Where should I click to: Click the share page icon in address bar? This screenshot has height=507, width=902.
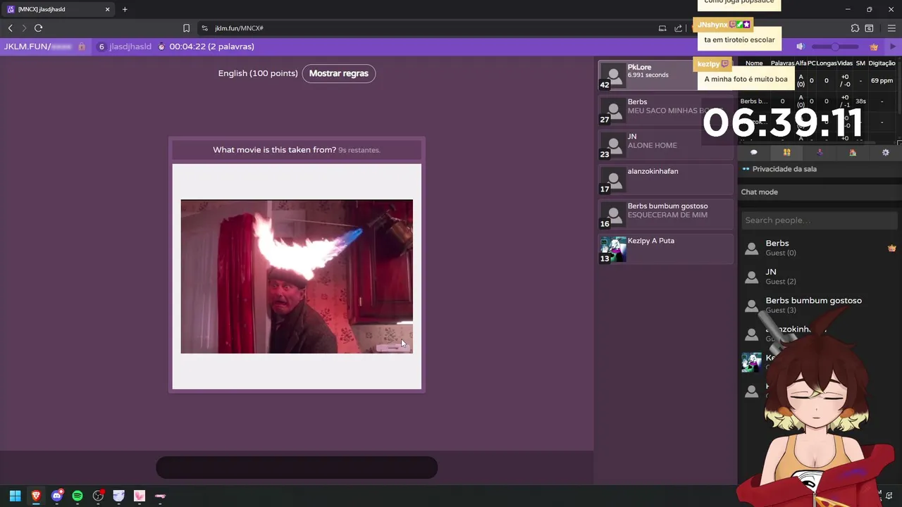(x=678, y=28)
